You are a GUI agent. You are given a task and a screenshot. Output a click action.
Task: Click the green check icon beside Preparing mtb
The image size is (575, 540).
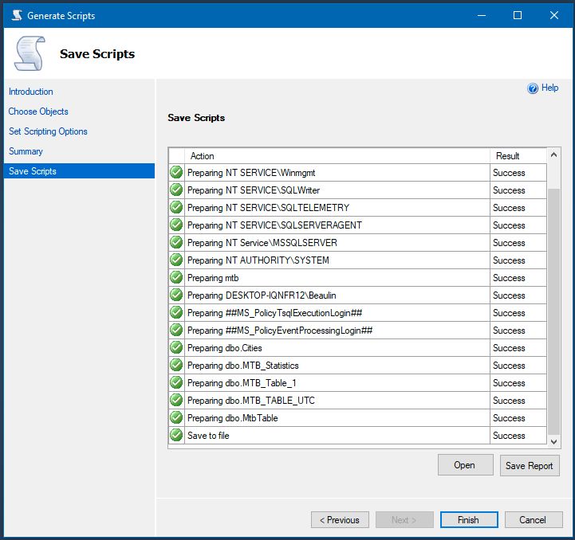(176, 277)
